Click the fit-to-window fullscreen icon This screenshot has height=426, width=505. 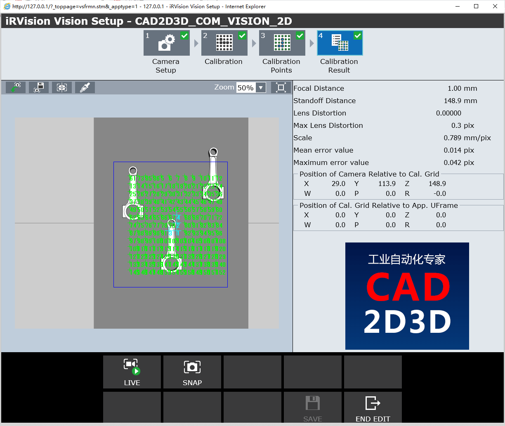(x=281, y=87)
